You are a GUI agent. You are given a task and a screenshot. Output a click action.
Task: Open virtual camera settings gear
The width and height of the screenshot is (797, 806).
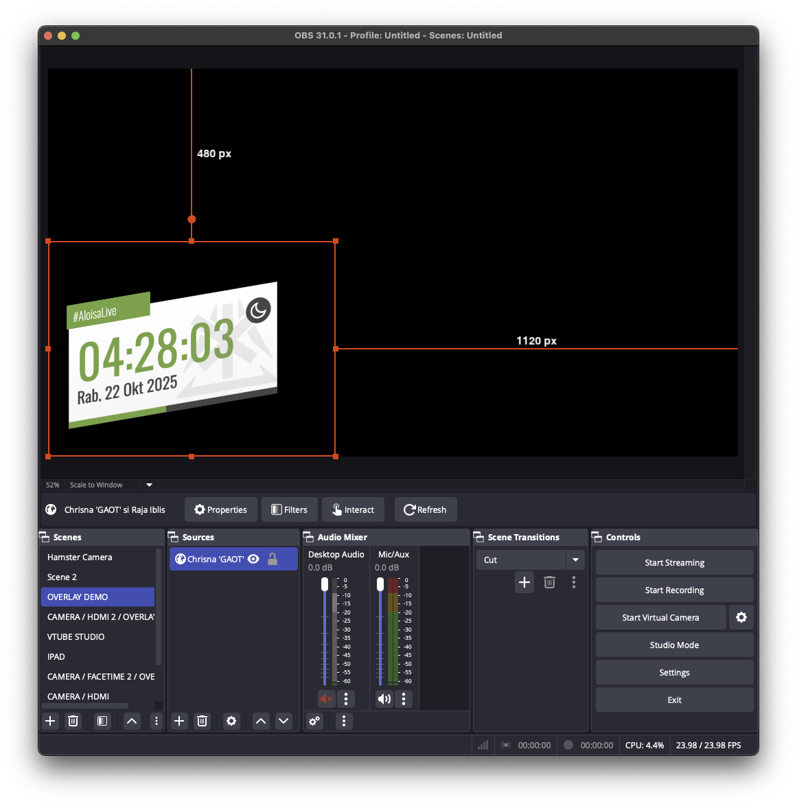[741, 617]
